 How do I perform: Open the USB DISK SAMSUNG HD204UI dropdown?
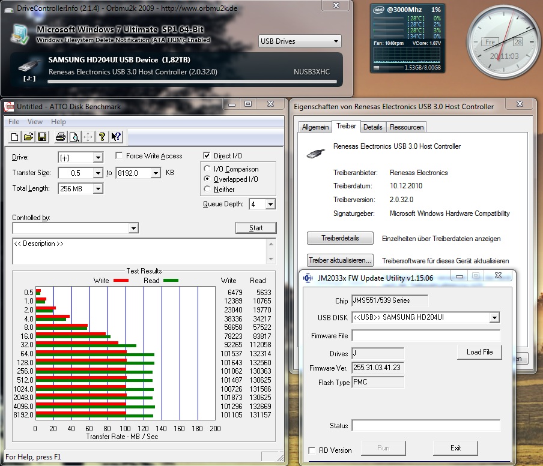[494, 317]
